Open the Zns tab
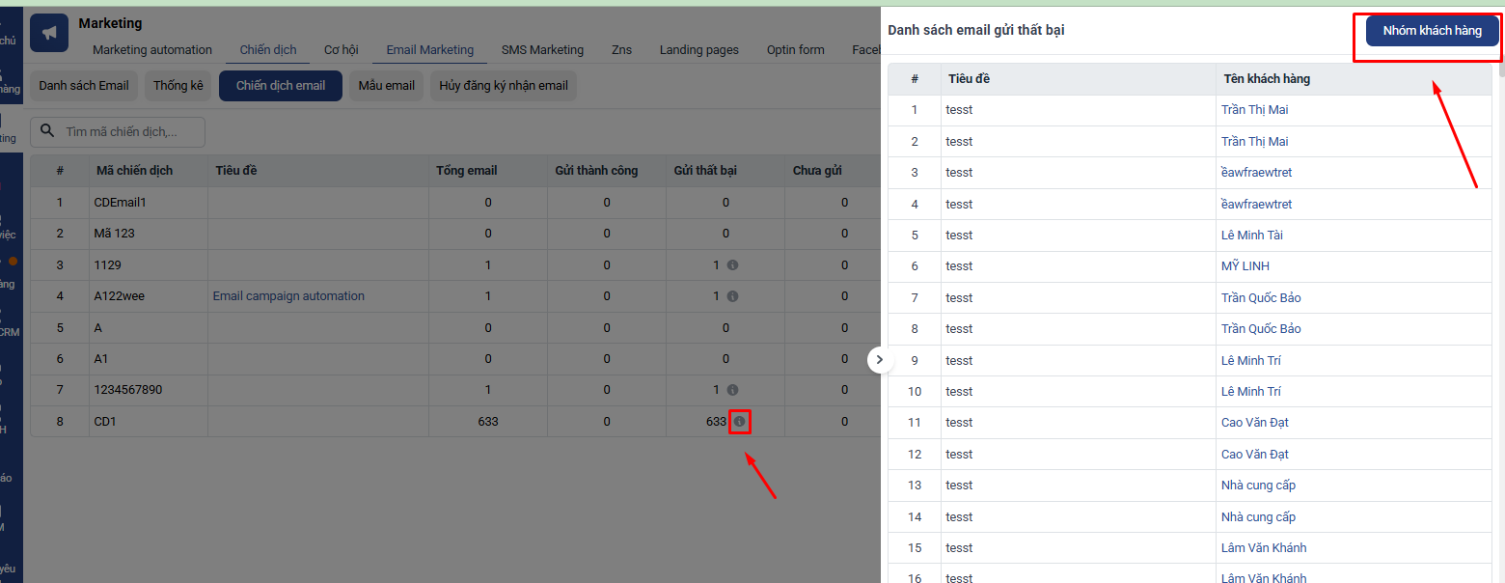 click(621, 50)
